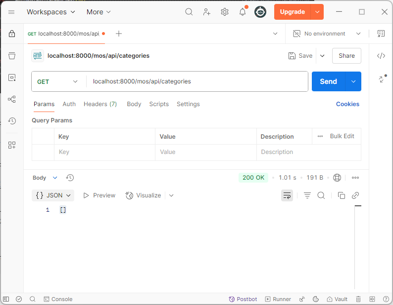
Task: Click the notifications bell icon
Action: (x=243, y=12)
